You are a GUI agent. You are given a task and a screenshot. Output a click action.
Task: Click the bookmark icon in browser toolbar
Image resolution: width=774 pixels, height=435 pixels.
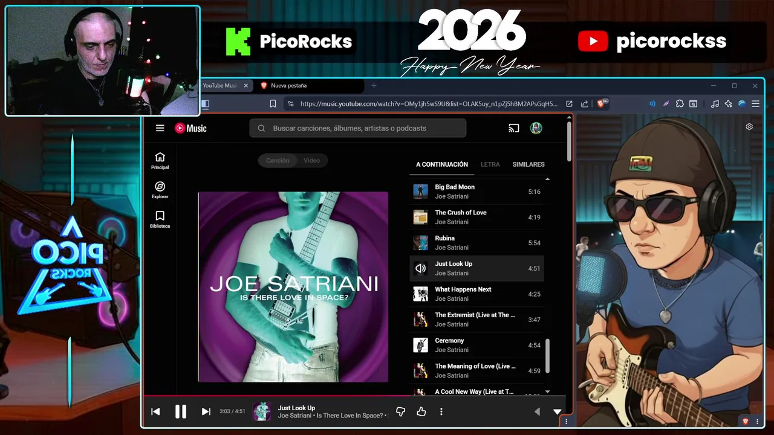point(273,104)
